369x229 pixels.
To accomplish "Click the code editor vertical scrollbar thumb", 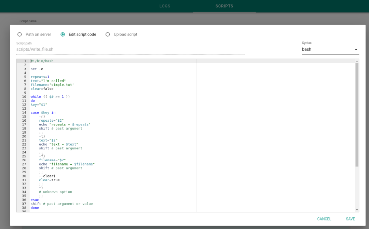I will pyautogui.click(x=357, y=114).
